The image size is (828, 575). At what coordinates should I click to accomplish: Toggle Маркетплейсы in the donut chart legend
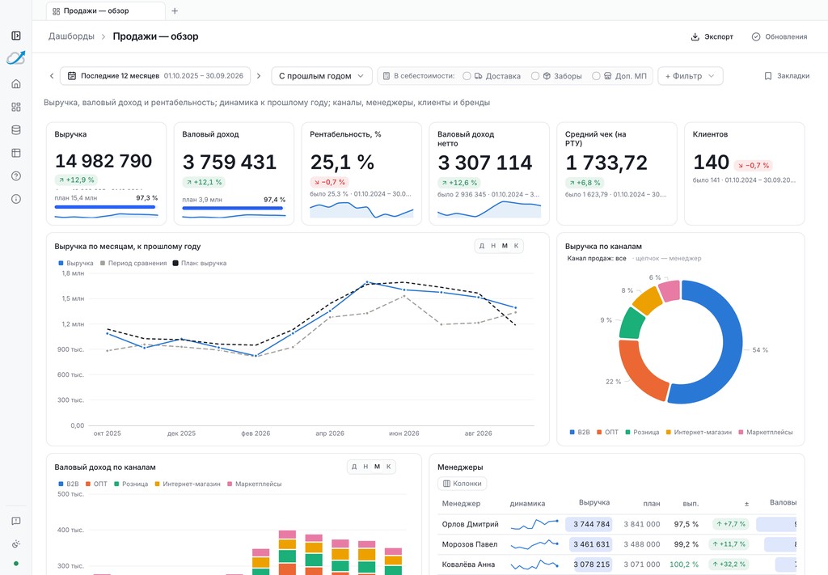pyautogui.click(x=766, y=432)
